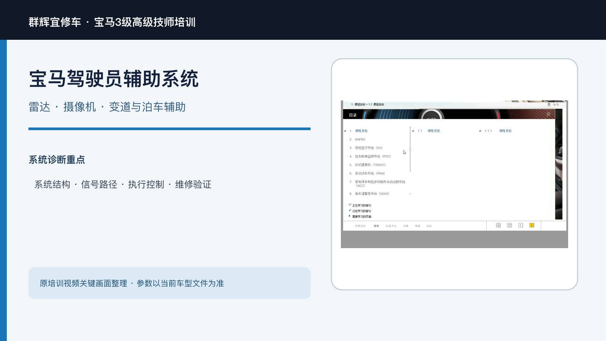Go to the next page with the yellow arrow

(x=532, y=225)
